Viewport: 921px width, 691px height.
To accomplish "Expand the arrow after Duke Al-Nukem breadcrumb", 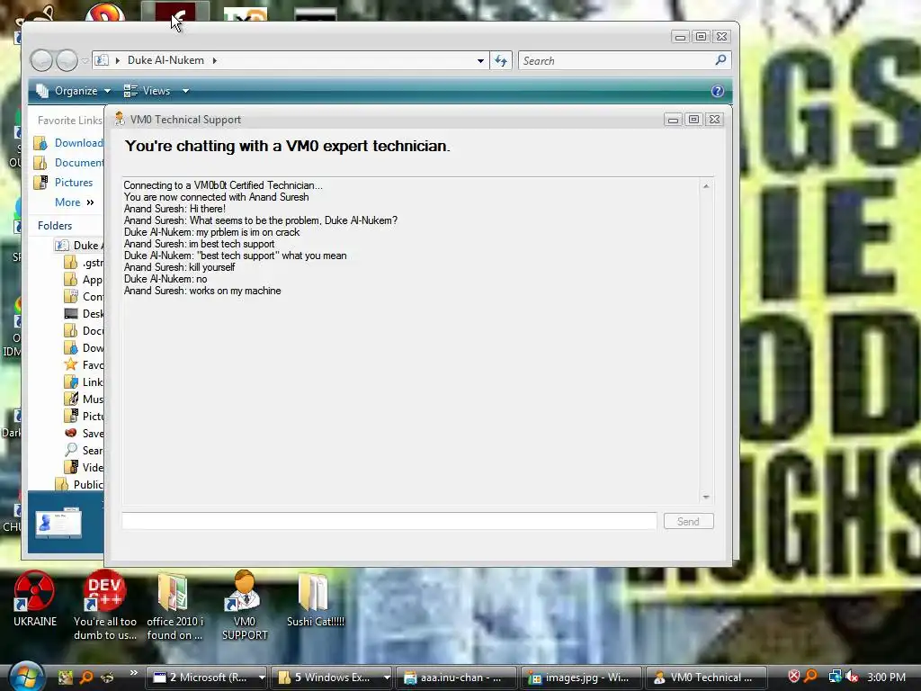I will click(214, 60).
